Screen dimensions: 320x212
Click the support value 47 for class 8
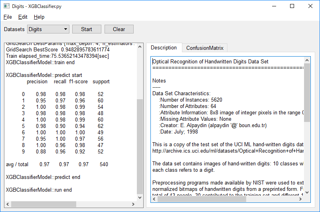101,145
